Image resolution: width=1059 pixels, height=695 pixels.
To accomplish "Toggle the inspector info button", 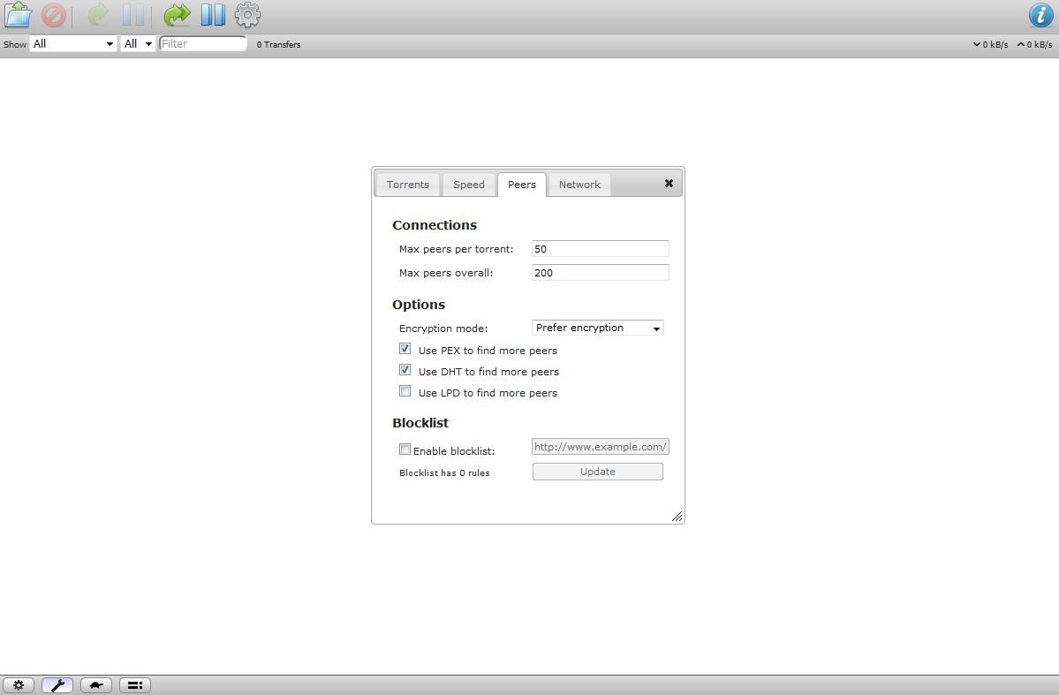I will point(1040,15).
